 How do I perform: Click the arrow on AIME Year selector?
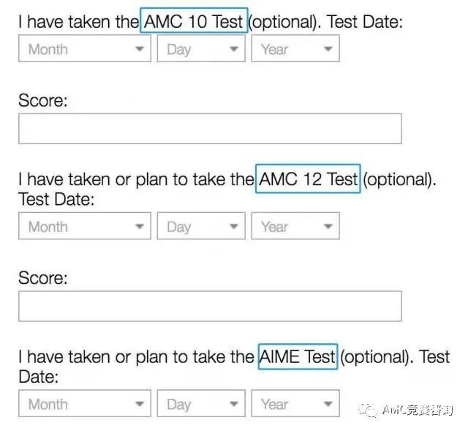click(328, 404)
